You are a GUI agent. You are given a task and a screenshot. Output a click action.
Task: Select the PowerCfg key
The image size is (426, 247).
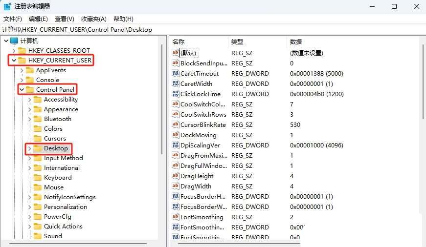pyautogui.click(x=57, y=217)
